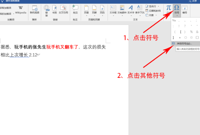The image size is (200, 135).
Task: Expand the Header (页眉) dropdown
Action: click(87, 11)
